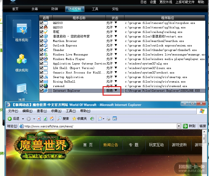Click the ravmond globe icon
209x176 pixels.
[x=46, y=86]
